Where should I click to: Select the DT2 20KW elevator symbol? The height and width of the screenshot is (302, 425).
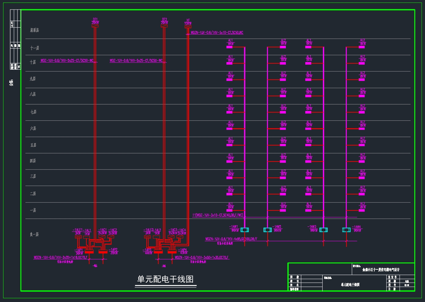pos(164,25)
